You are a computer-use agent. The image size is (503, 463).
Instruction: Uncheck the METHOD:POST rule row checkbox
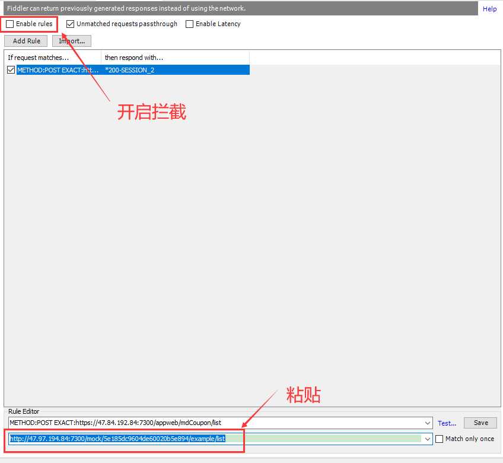pos(11,69)
